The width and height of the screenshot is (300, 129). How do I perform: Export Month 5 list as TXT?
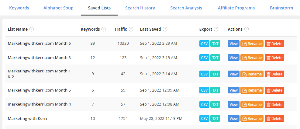pyautogui.click(x=215, y=90)
